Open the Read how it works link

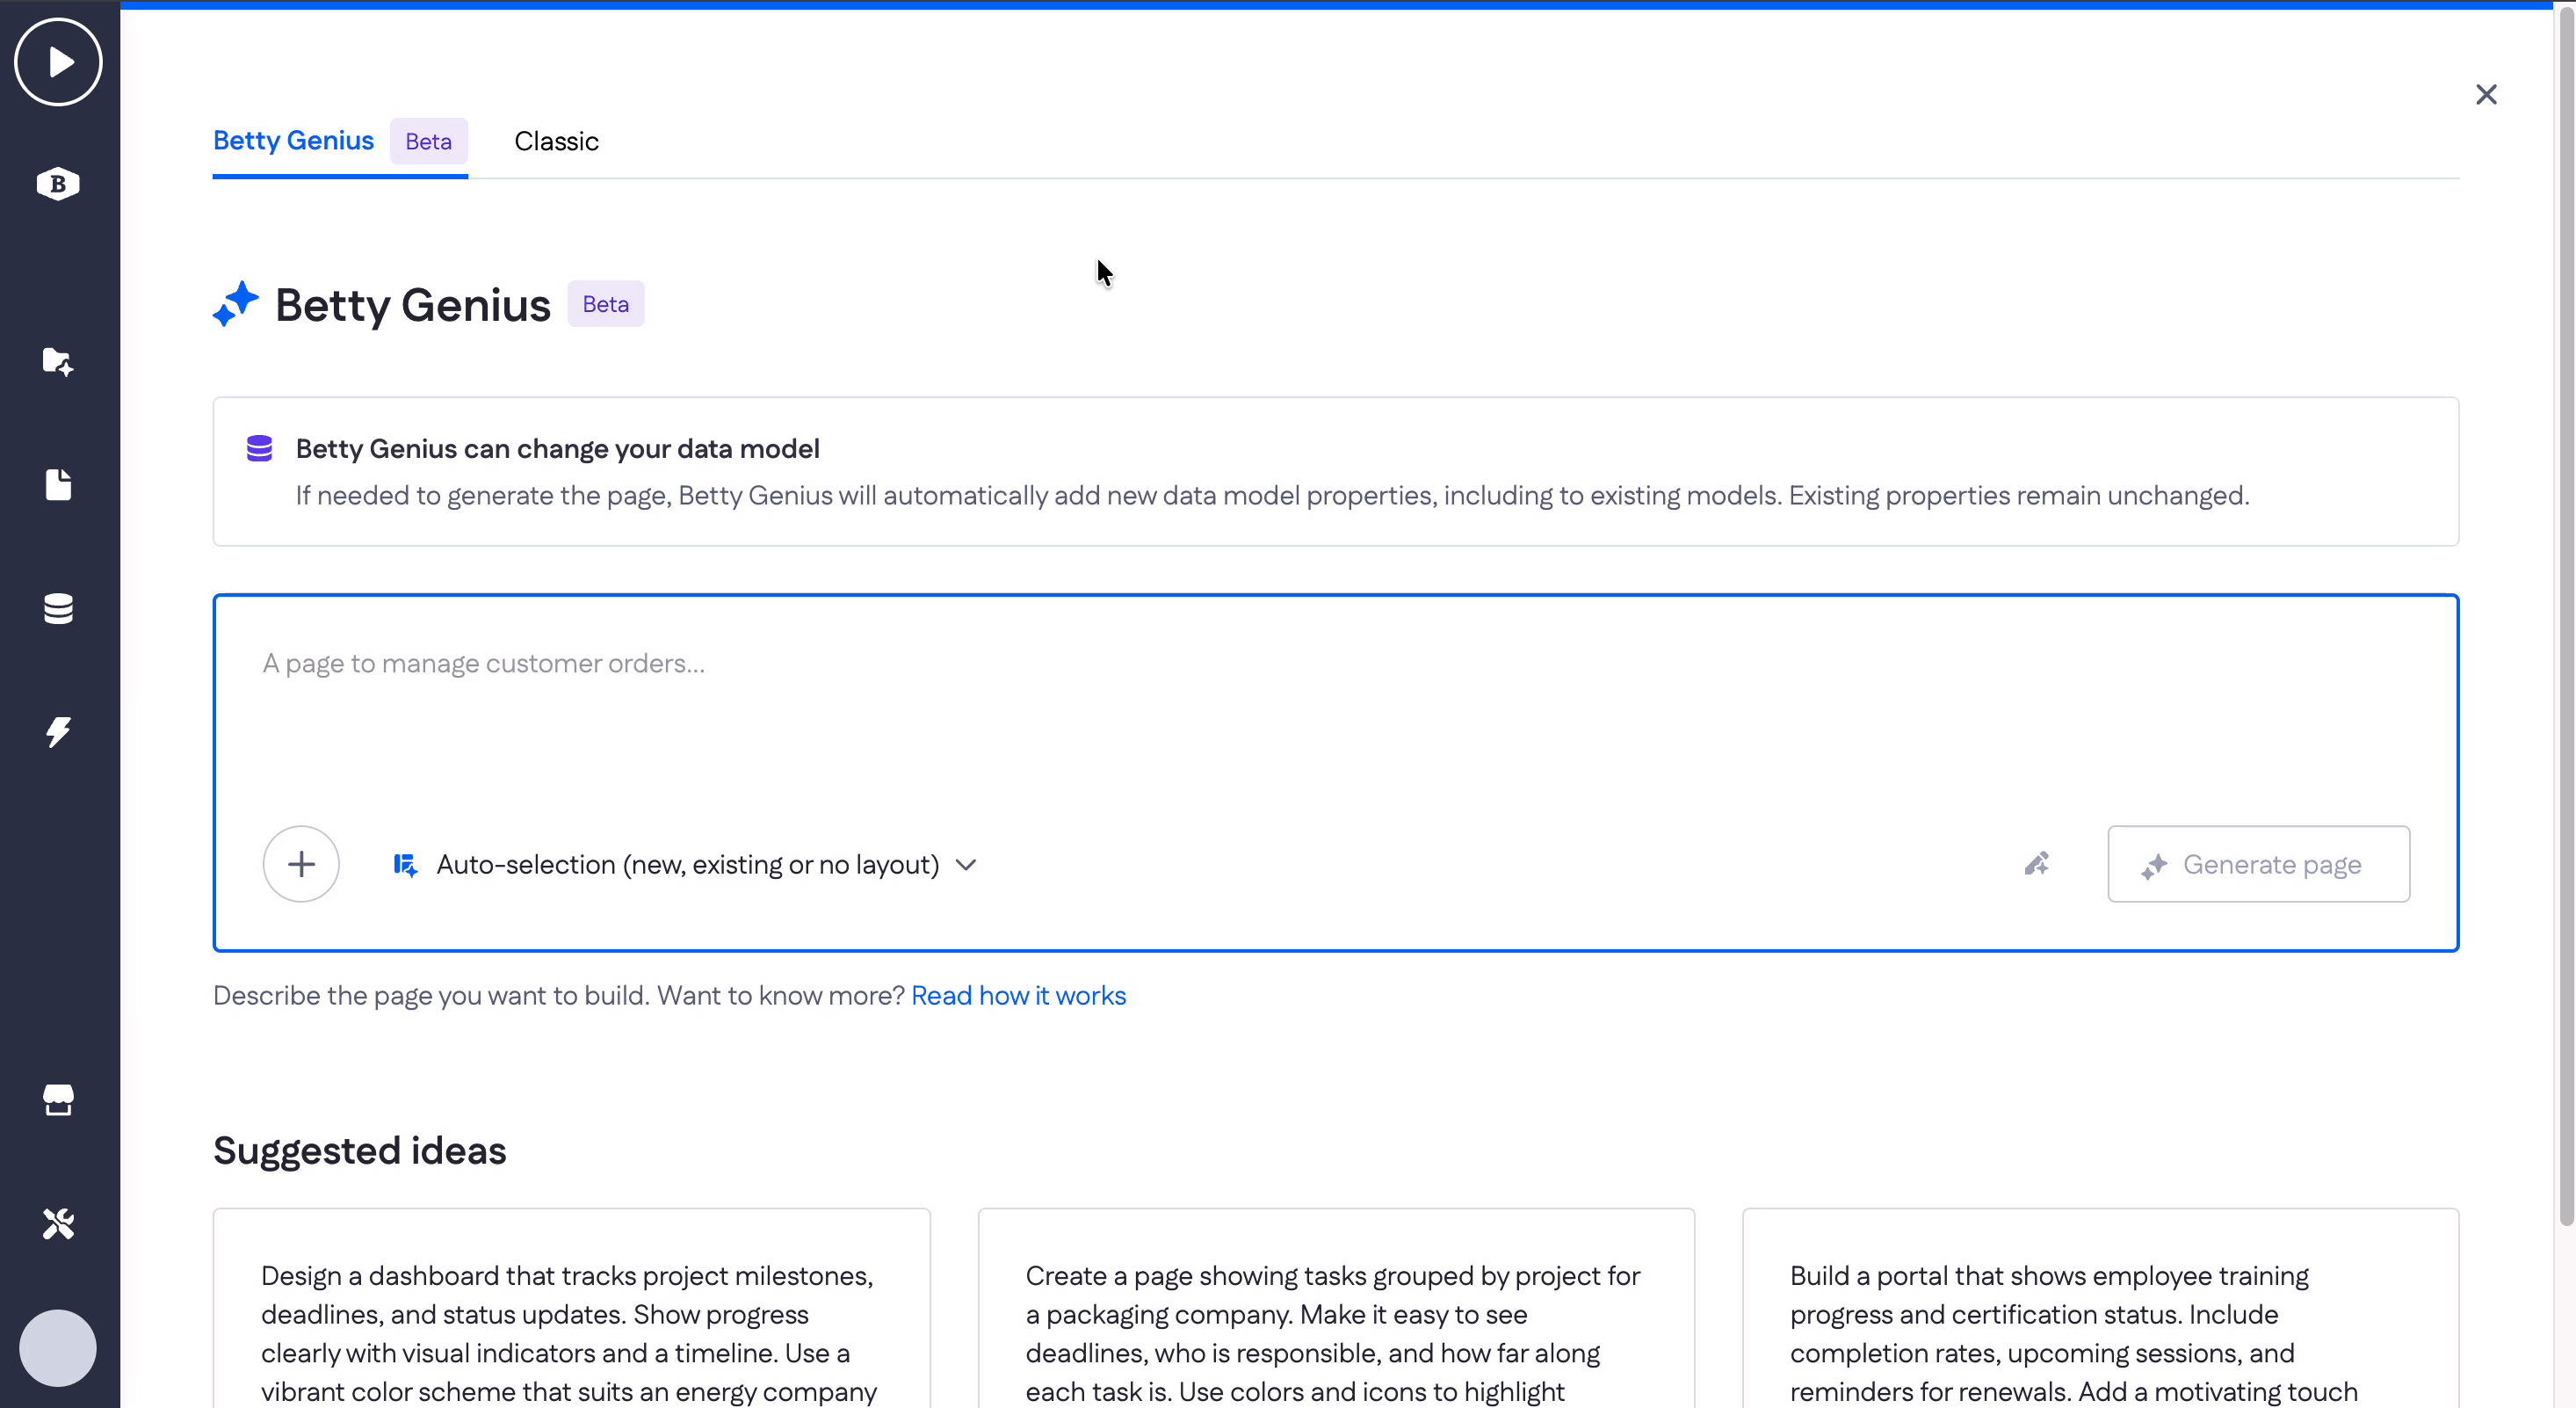tap(1018, 996)
